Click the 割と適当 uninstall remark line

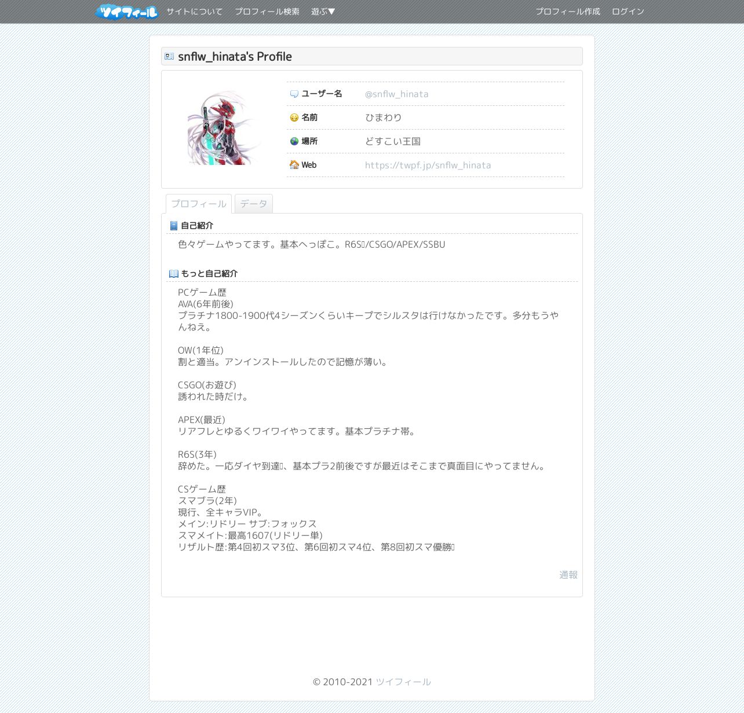coord(284,362)
